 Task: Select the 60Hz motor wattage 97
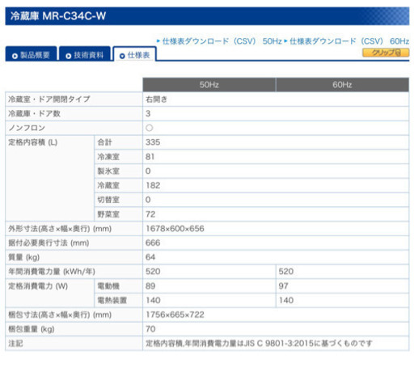click(284, 286)
